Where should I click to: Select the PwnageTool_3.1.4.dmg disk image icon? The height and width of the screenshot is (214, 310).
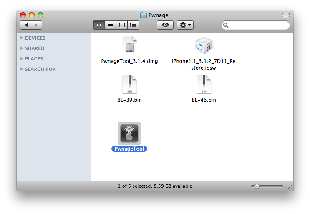[129, 46]
